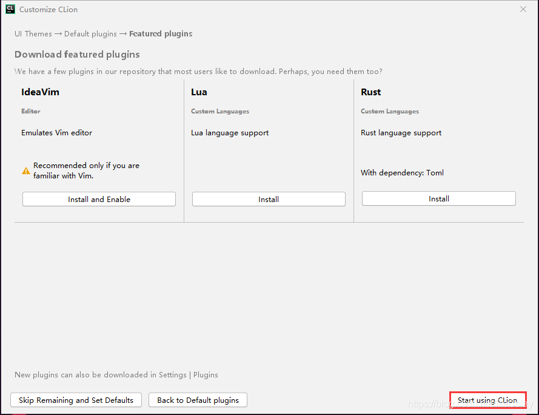Viewport: 539px width, 415px height.
Task: Click 'Recommended only if you are familiar' warning
Action: (86, 170)
